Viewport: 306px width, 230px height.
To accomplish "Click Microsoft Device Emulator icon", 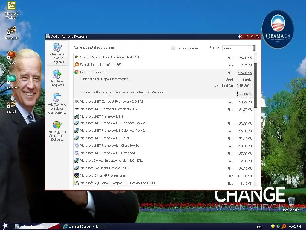I will pos(76,161).
